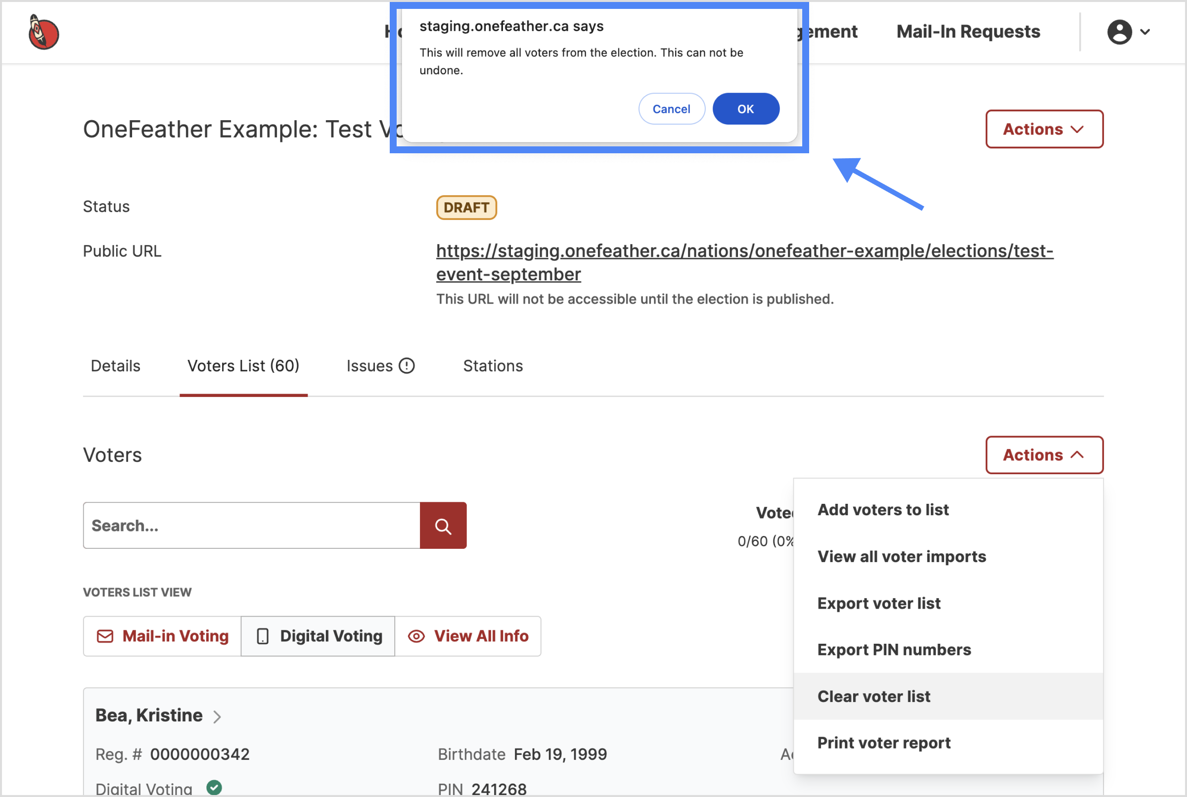Switch to the Details tab
Viewport: 1187px width, 797px height.
pos(115,366)
